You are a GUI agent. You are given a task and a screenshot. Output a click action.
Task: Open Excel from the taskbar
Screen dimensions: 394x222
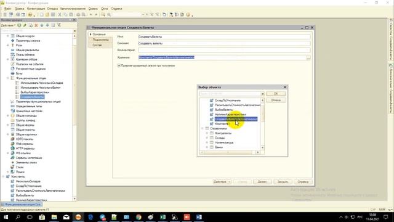163,217
